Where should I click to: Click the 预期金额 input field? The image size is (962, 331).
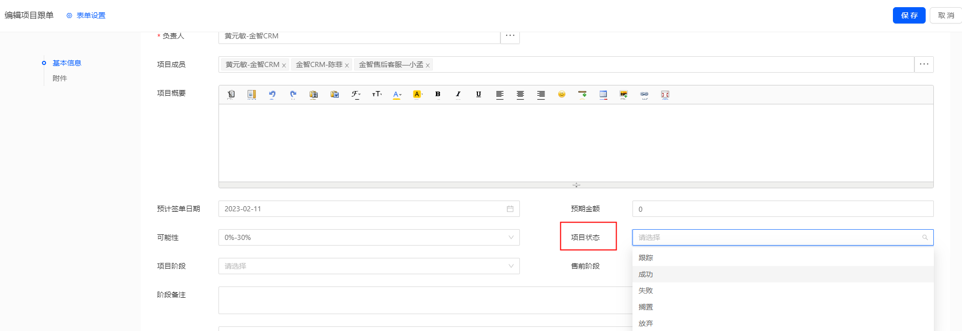(783, 209)
